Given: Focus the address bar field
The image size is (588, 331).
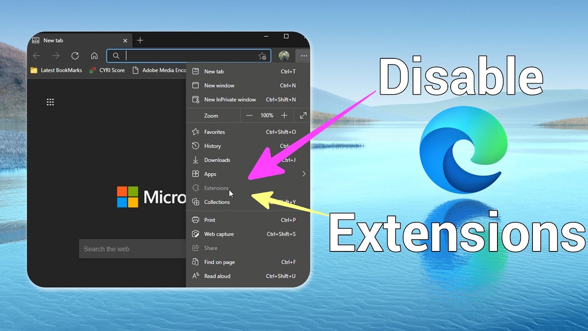Looking at the screenshot, I should click(189, 56).
